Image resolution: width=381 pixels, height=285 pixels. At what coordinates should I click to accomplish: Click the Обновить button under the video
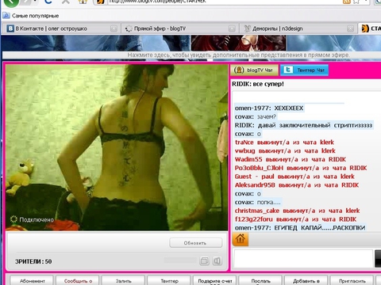click(195, 243)
